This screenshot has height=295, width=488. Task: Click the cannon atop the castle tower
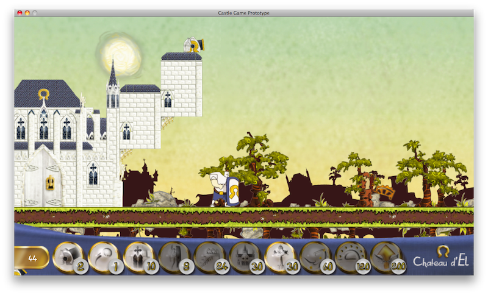tap(194, 45)
